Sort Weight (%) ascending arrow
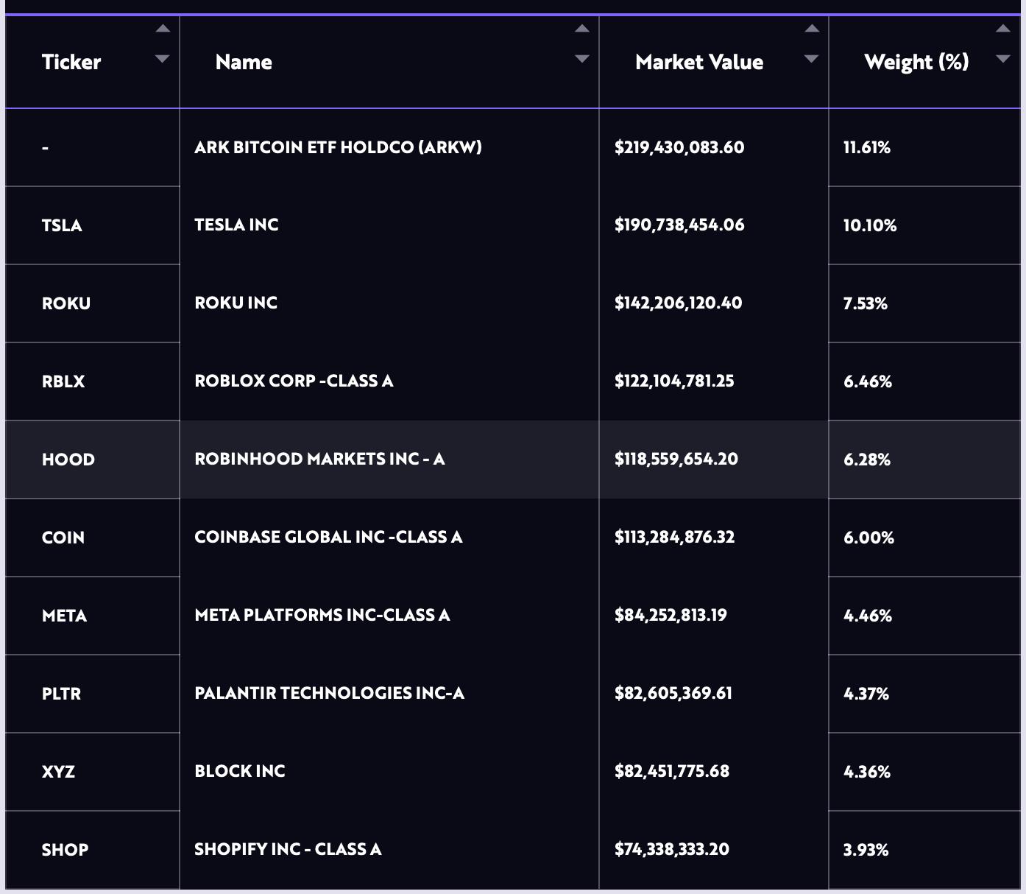Screen dimensions: 1026x894 (x=1003, y=29)
